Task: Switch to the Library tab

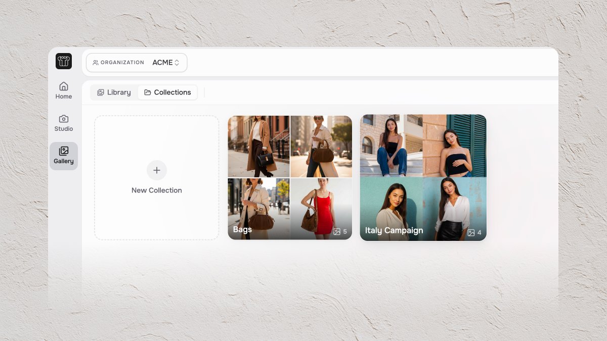Action: [x=114, y=92]
